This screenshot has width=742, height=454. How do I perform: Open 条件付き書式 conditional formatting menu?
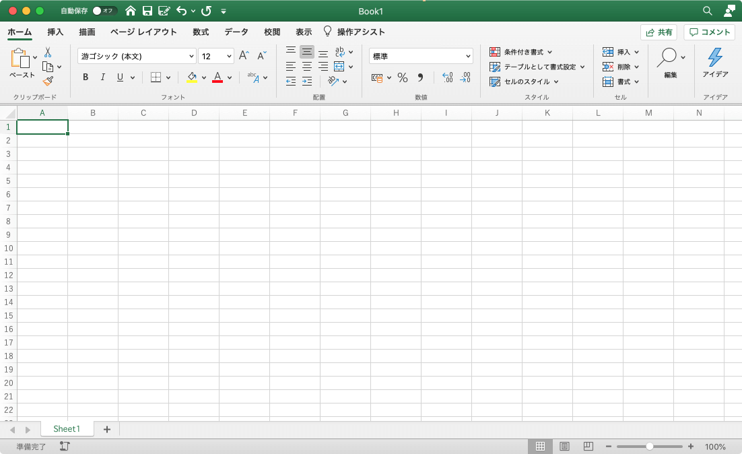point(521,52)
